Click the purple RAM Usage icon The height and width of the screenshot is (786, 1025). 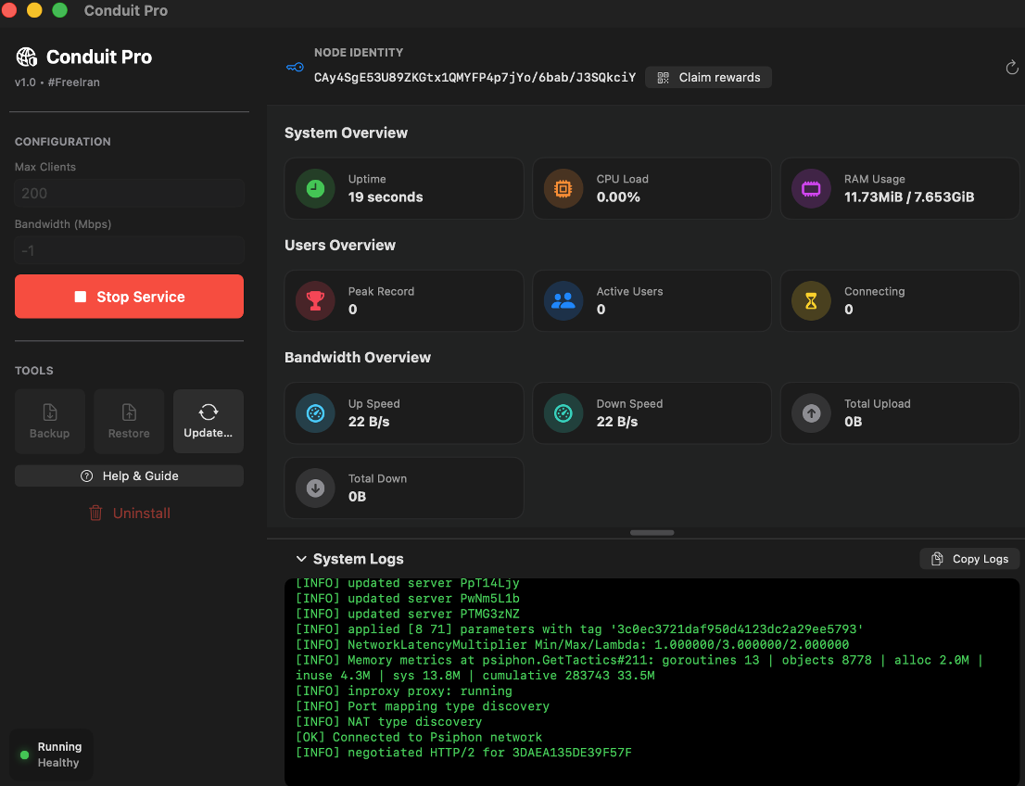810,188
